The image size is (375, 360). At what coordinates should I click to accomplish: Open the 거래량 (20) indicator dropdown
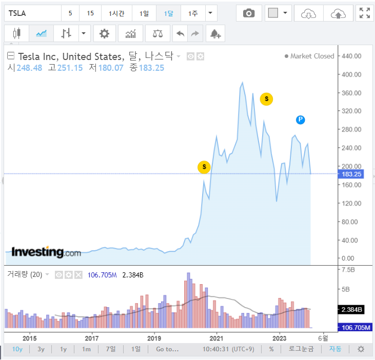coord(47,274)
